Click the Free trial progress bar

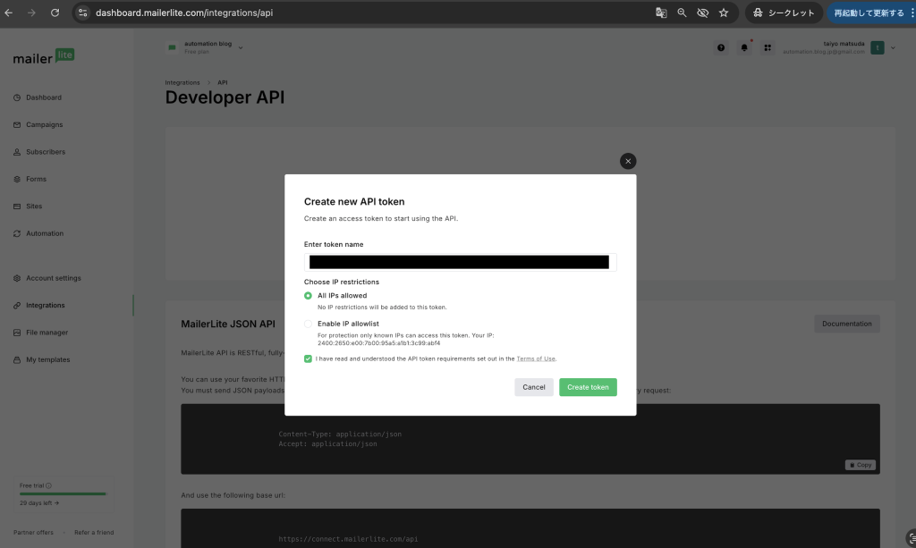(63, 493)
